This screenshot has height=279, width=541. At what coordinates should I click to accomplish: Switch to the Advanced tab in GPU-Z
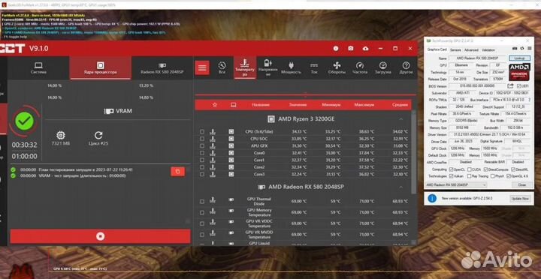(471, 50)
